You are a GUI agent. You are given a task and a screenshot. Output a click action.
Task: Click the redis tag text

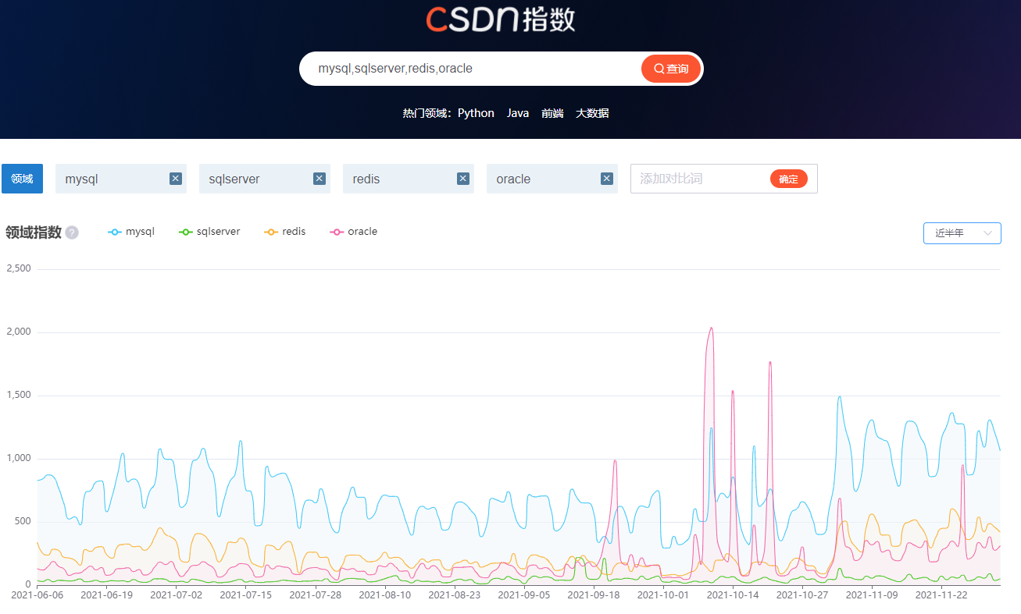pos(366,179)
